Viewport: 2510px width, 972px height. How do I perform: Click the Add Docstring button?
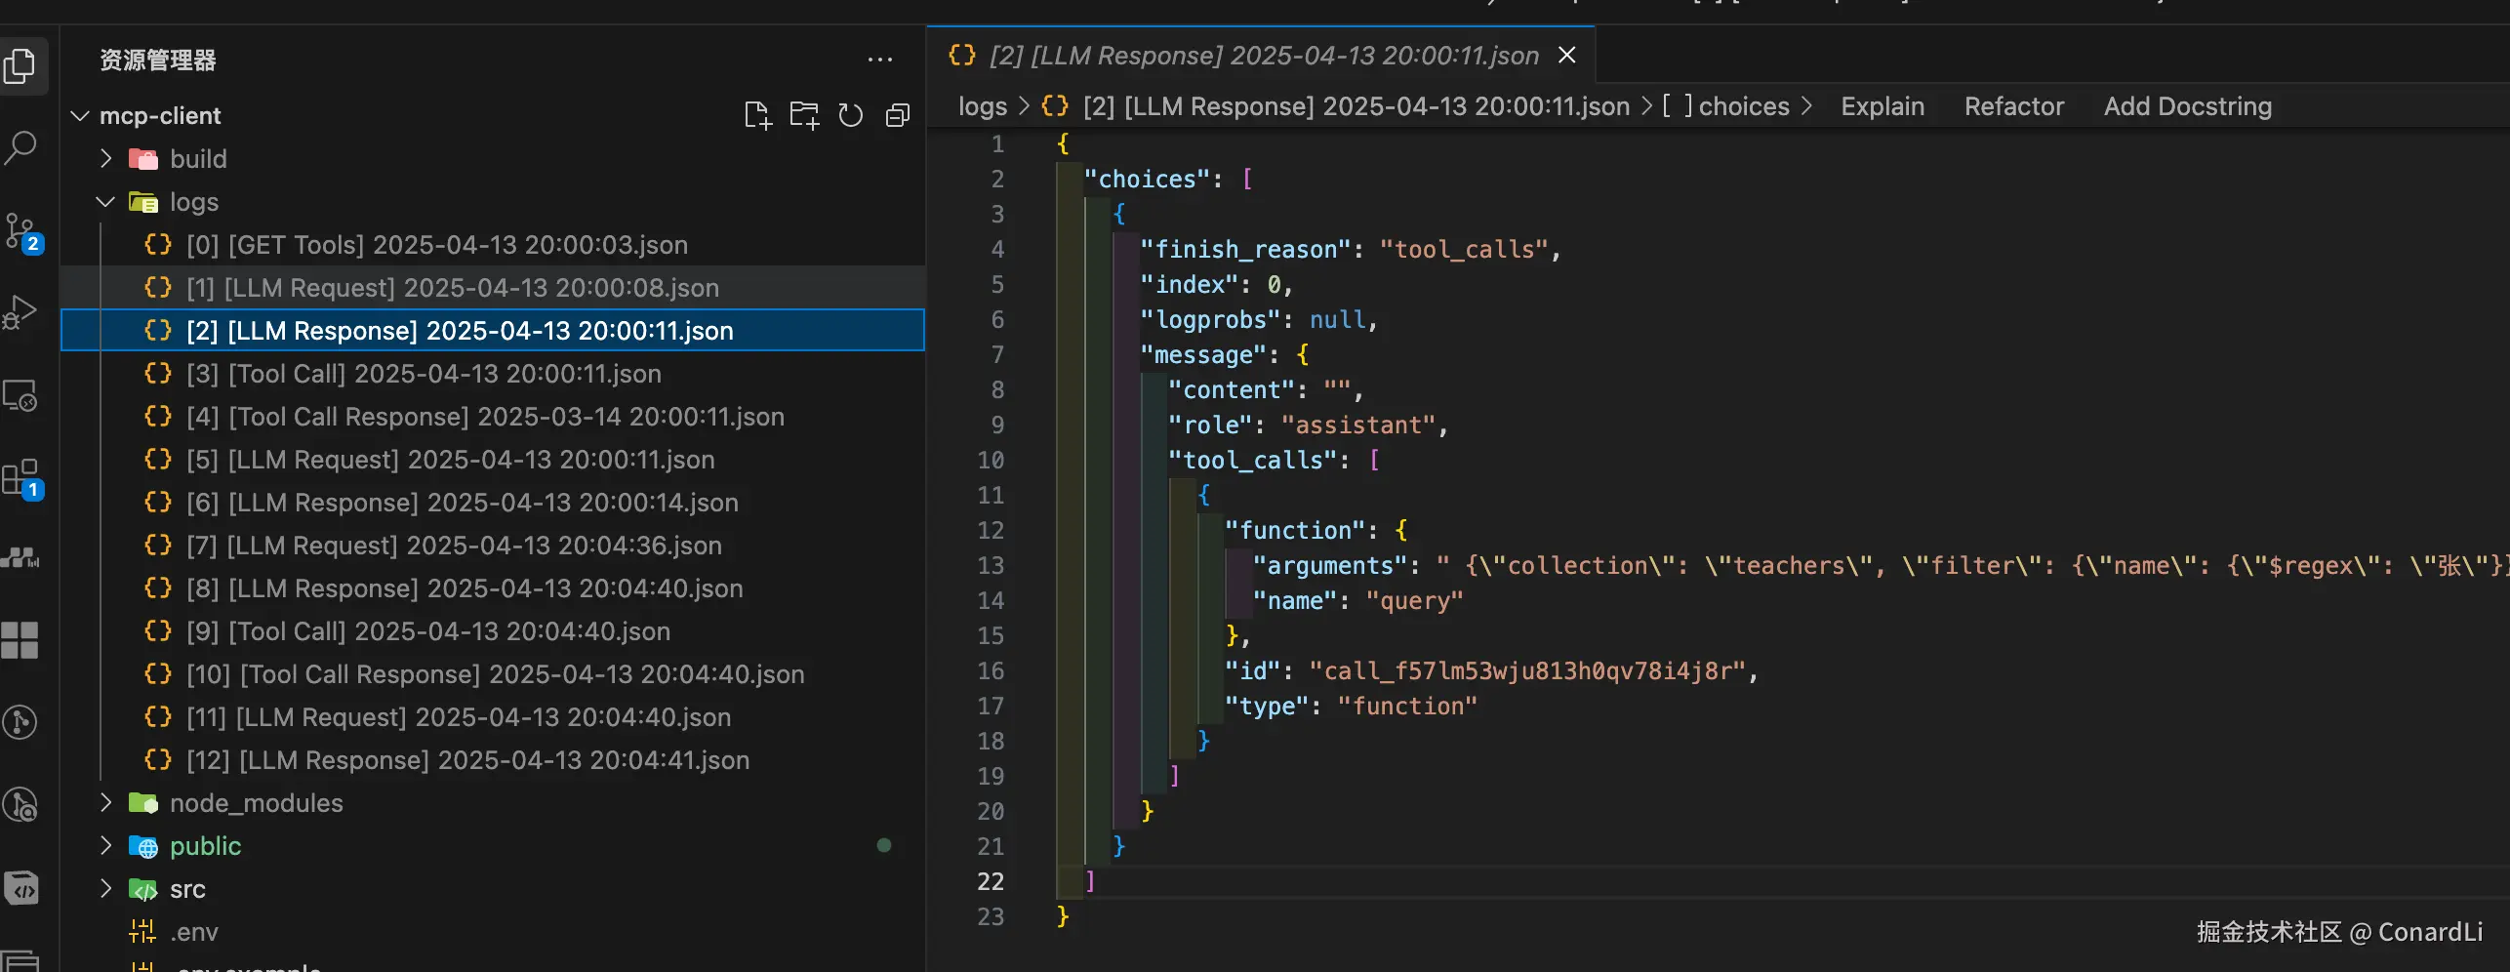pos(2187,106)
